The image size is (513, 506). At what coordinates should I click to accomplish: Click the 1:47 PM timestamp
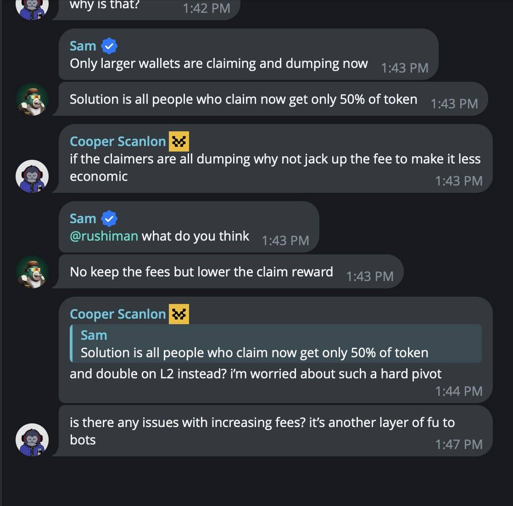[x=459, y=444]
